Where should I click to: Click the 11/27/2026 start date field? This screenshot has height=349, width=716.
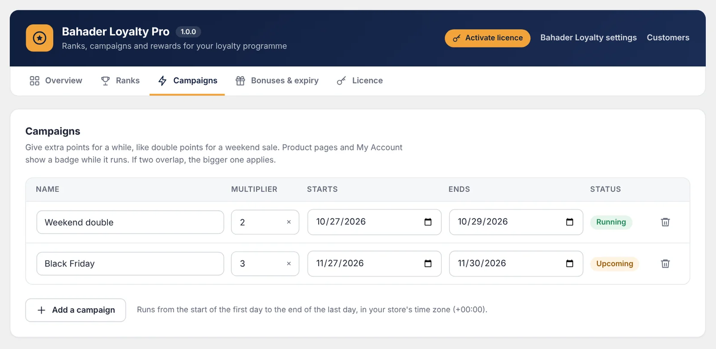(375, 263)
